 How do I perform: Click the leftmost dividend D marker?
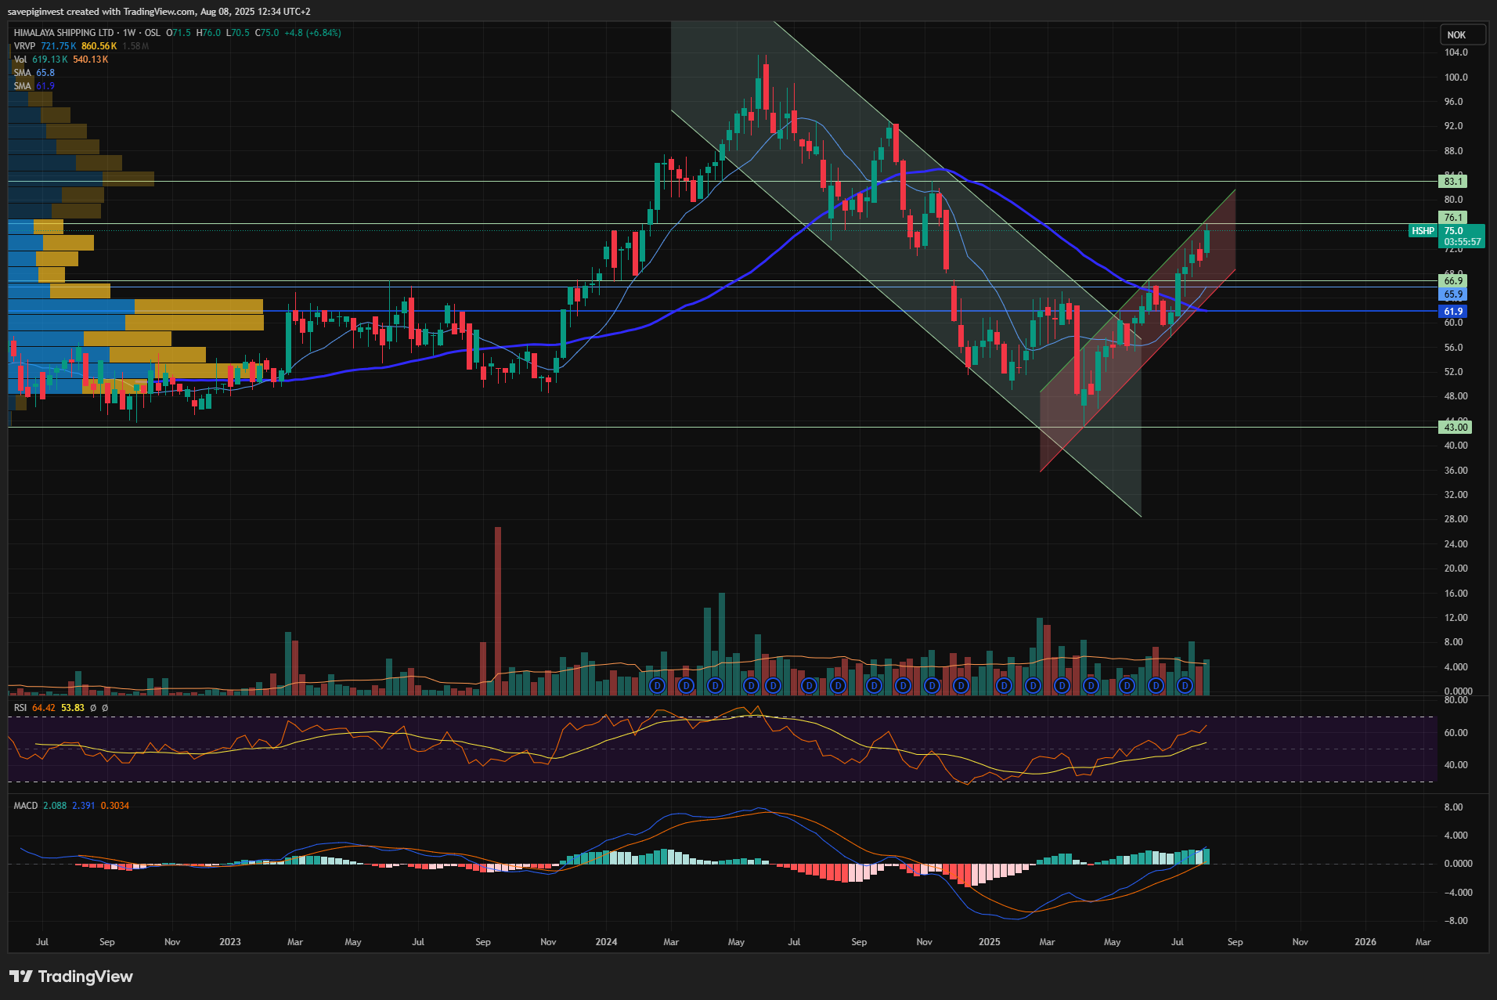click(x=657, y=686)
